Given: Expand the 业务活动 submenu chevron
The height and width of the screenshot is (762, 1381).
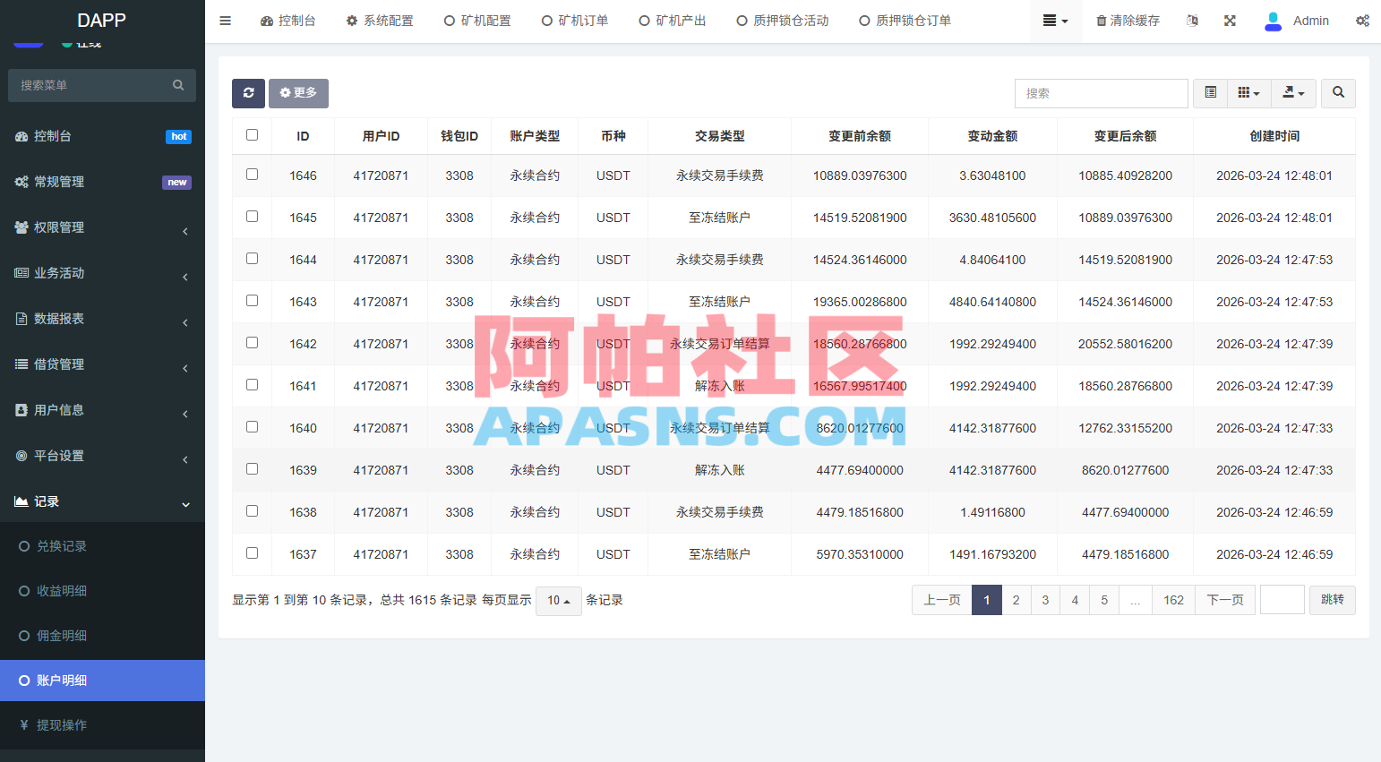Looking at the screenshot, I should pyautogui.click(x=185, y=277).
